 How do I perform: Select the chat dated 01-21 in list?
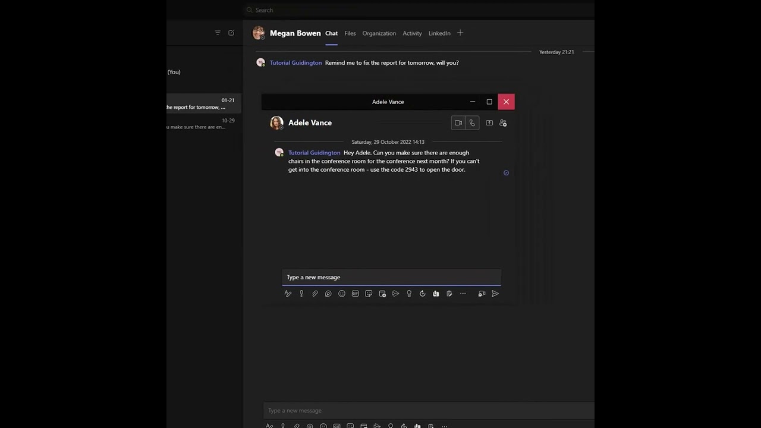204,103
